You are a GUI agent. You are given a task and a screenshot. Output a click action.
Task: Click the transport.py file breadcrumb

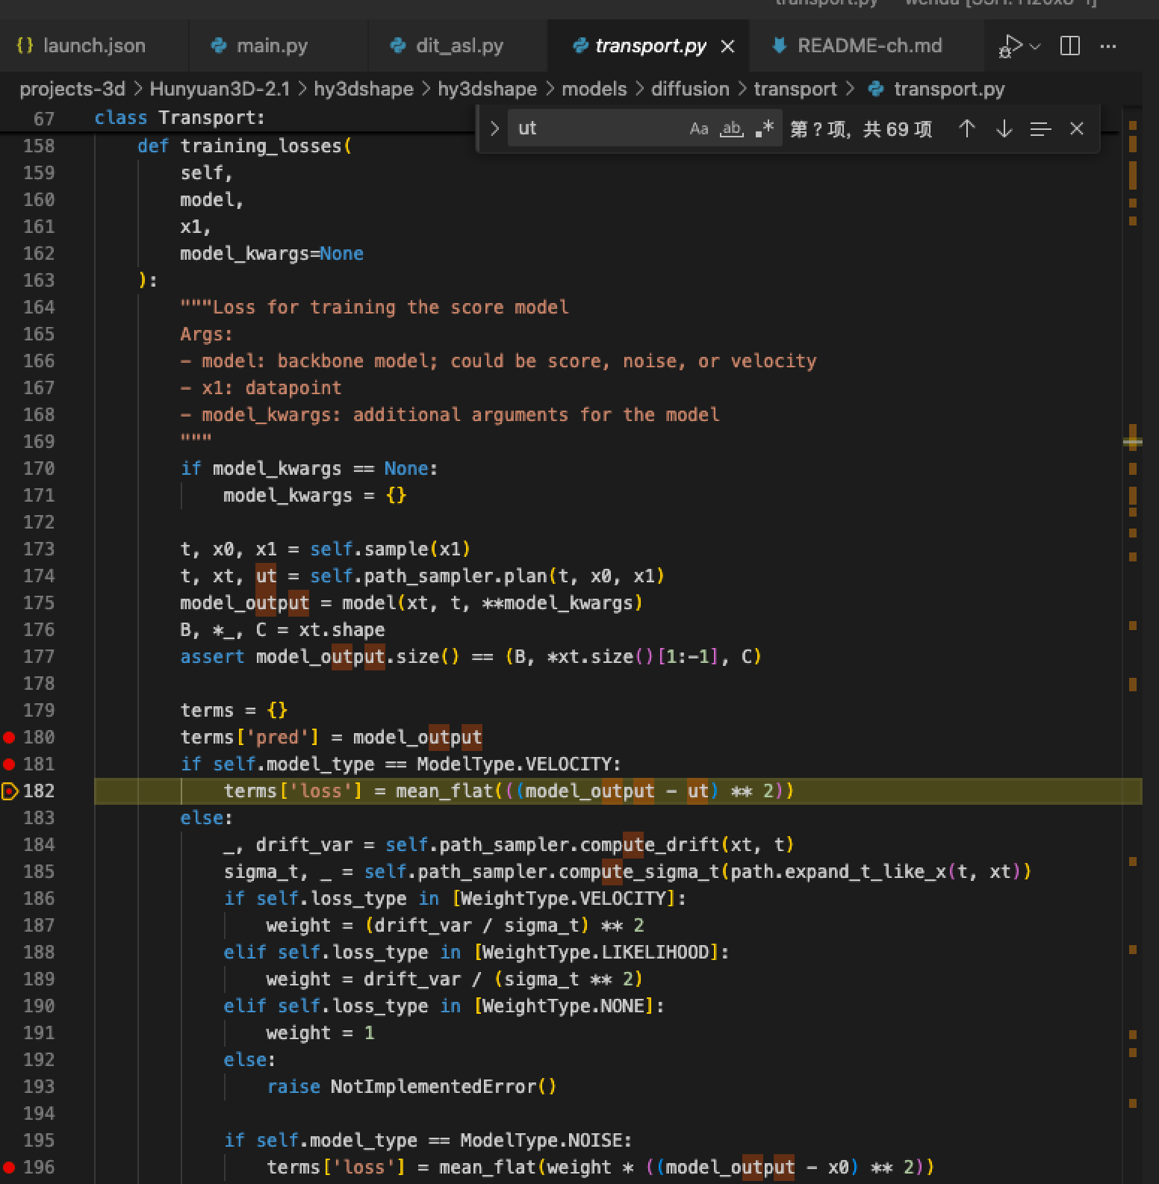[948, 89]
